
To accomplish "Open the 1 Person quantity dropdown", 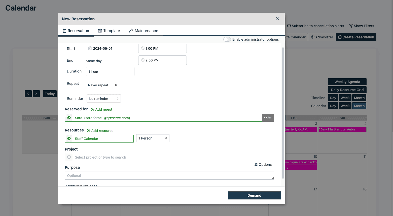I will point(153,138).
